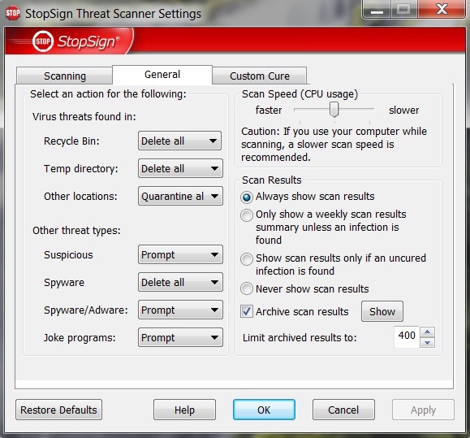Toggle the Archive scan results checkbox
The image size is (470, 438).
click(247, 311)
